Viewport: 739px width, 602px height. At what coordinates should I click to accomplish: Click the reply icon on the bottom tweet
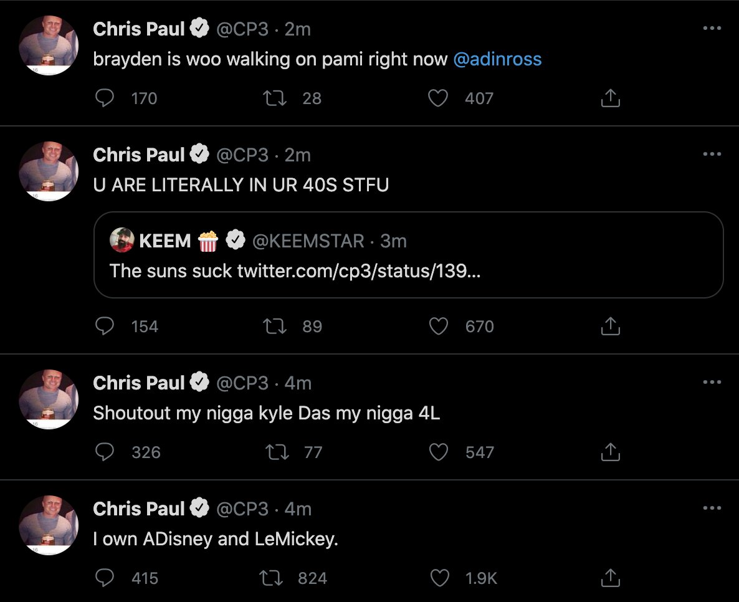pyautogui.click(x=105, y=578)
